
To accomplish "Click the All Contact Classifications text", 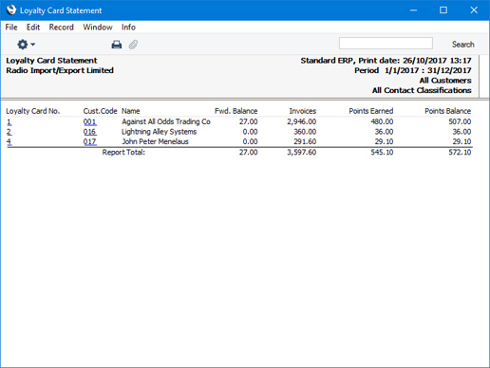I will (422, 90).
